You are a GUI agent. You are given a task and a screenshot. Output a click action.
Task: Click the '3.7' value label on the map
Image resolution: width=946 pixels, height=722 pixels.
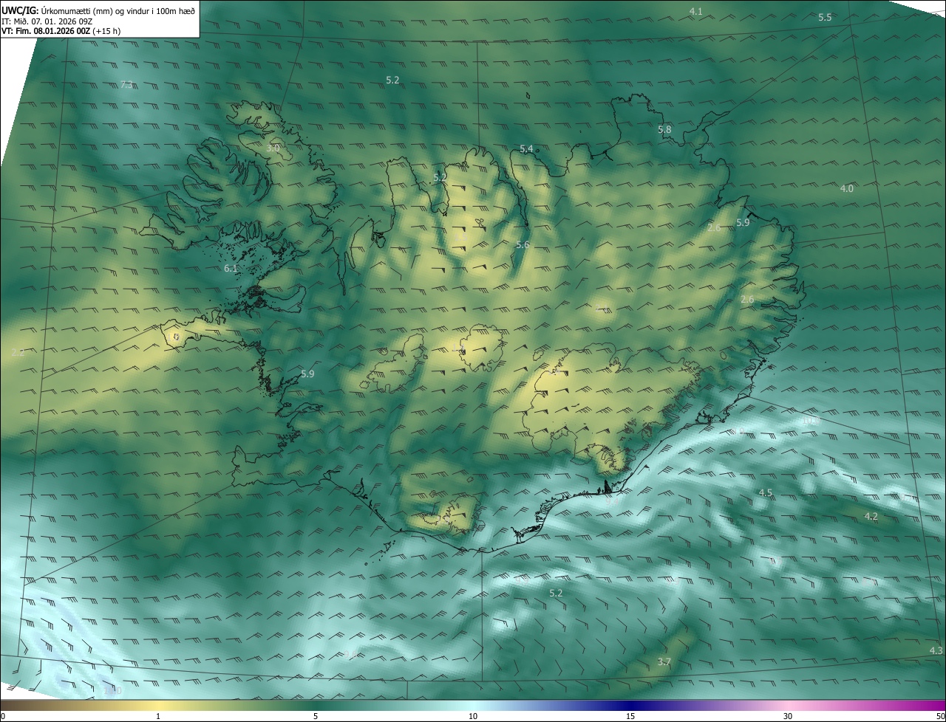click(x=664, y=661)
